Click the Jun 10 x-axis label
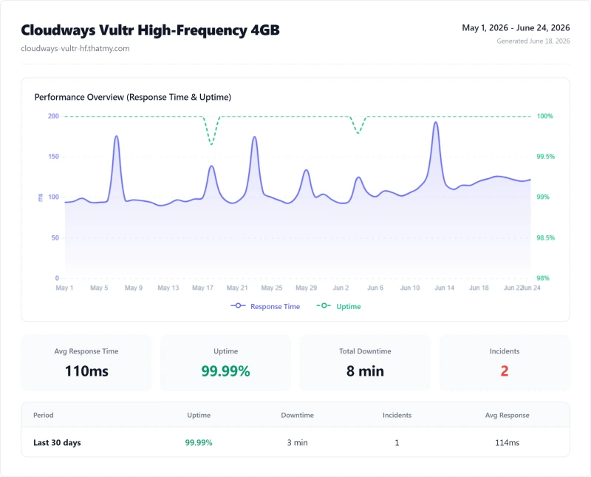 click(410, 288)
